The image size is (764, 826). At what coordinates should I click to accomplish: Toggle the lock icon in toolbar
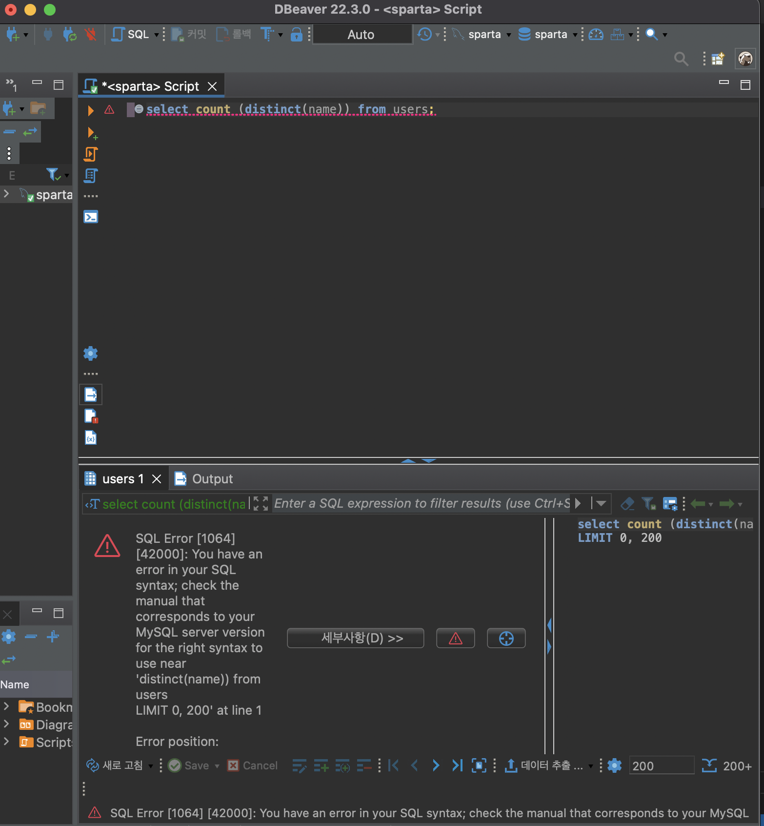[296, 35]
